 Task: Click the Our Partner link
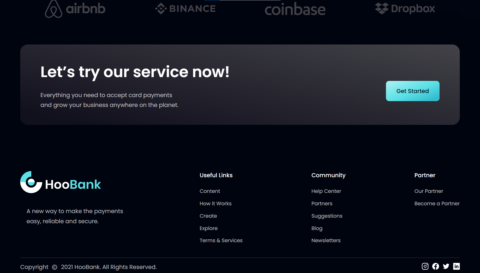click(x=429, y=191)
